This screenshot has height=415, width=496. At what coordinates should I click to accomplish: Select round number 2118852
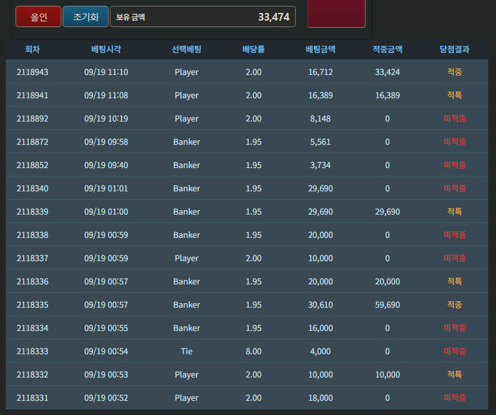[32, 165]
